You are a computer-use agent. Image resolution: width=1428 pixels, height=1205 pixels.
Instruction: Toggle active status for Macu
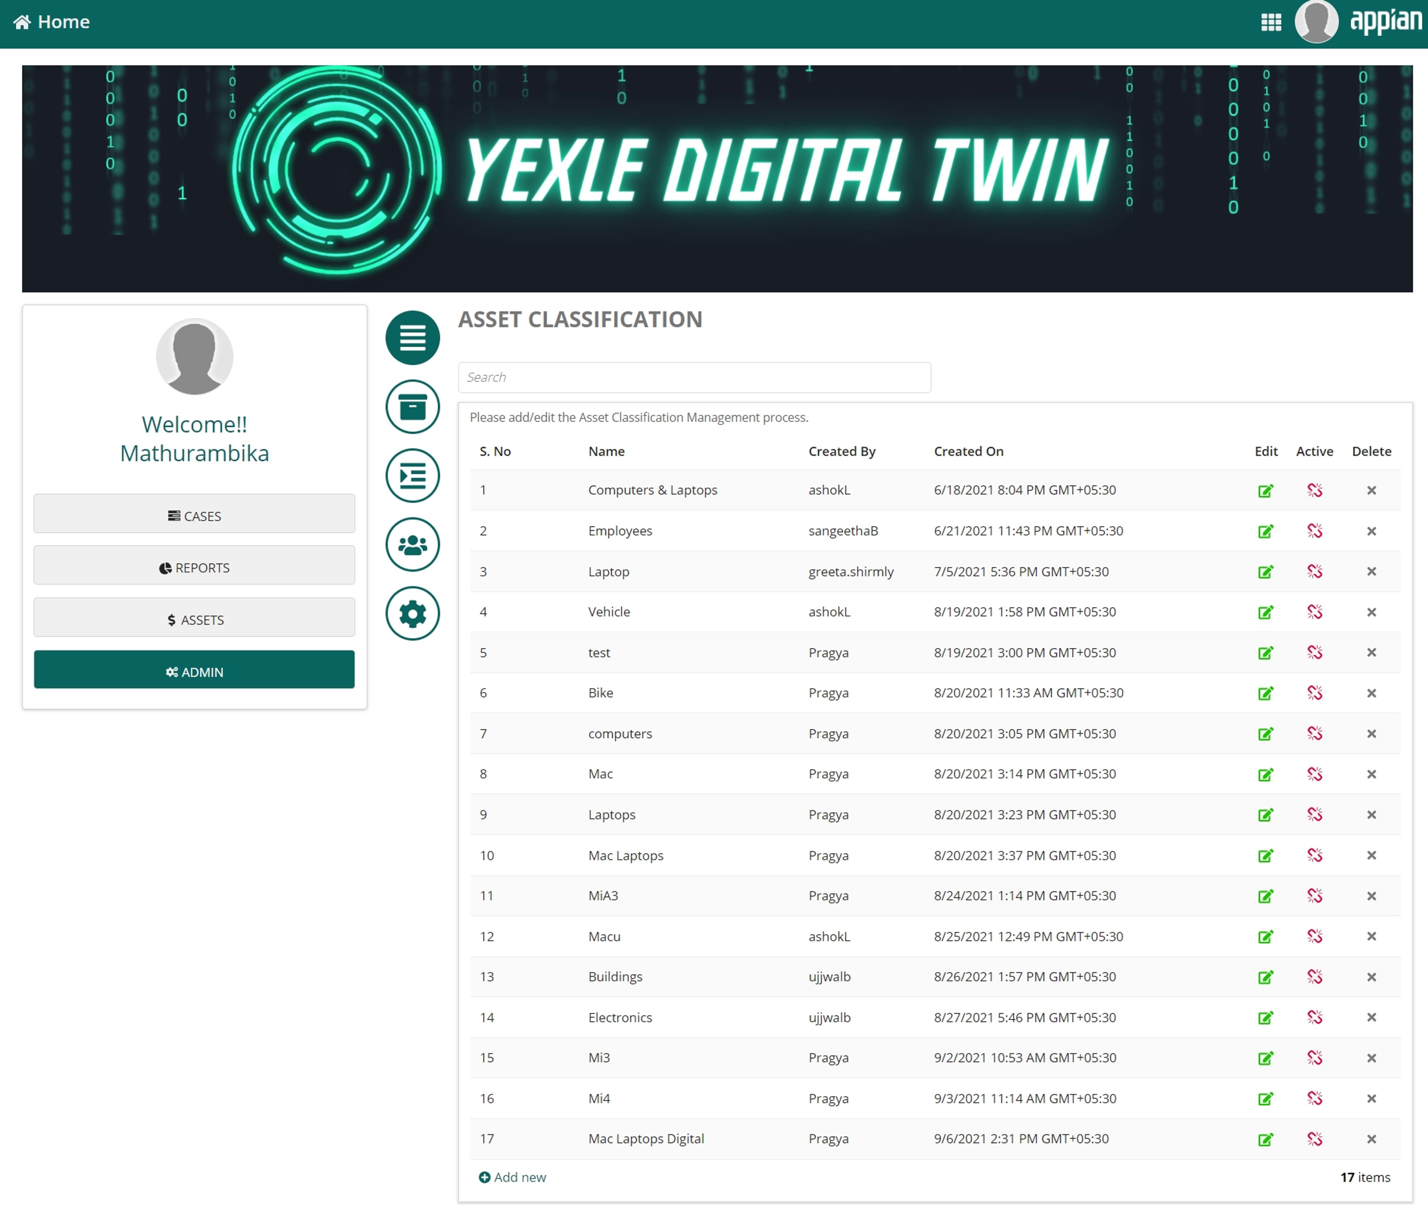pos(1315,937)
